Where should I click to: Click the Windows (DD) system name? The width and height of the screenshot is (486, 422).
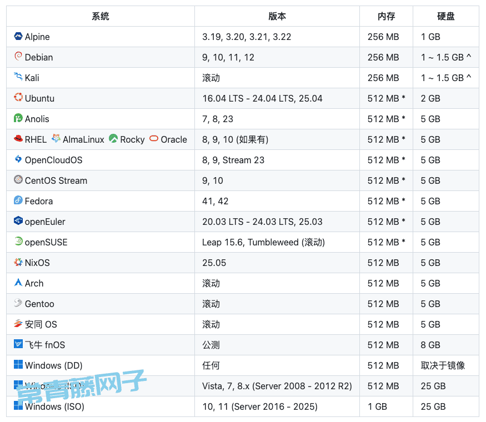coord(54,365)
